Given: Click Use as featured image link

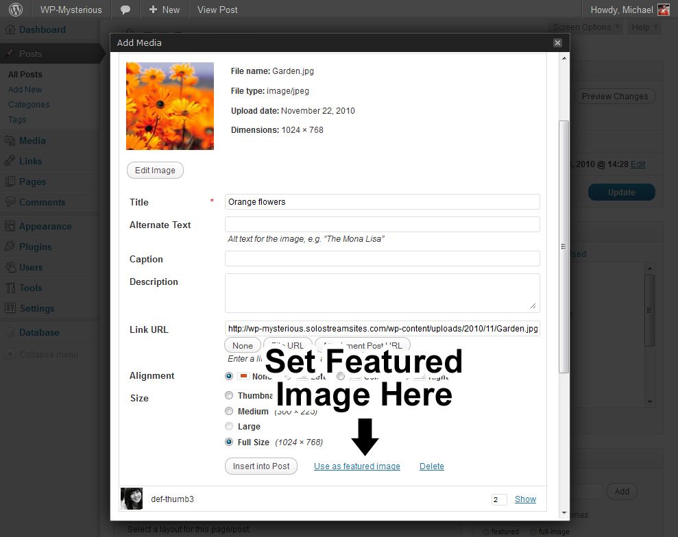Looking at the screenshot, I should click(357, 466).
